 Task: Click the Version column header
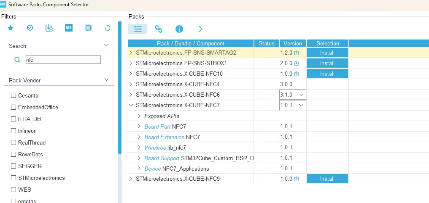(293, 43)
